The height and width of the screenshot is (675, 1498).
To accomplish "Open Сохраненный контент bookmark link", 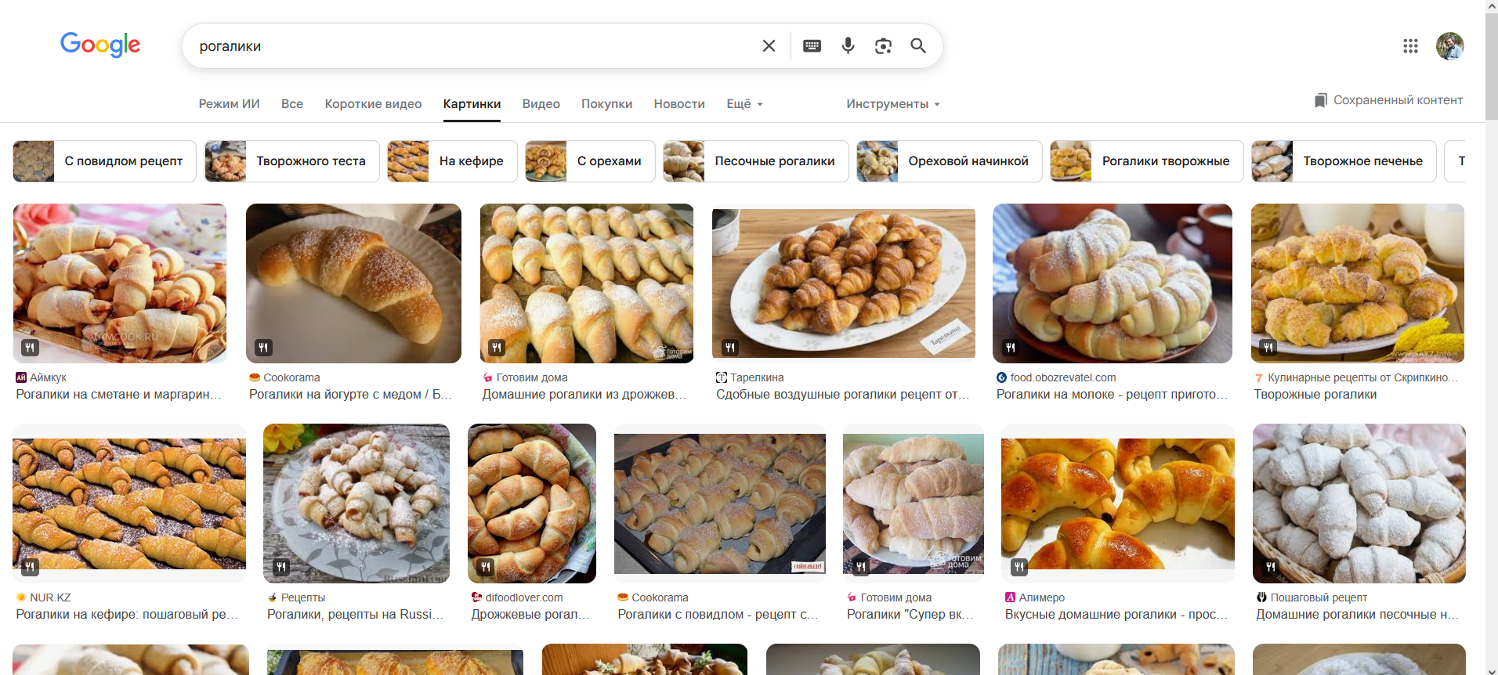I will point(1388,100).
